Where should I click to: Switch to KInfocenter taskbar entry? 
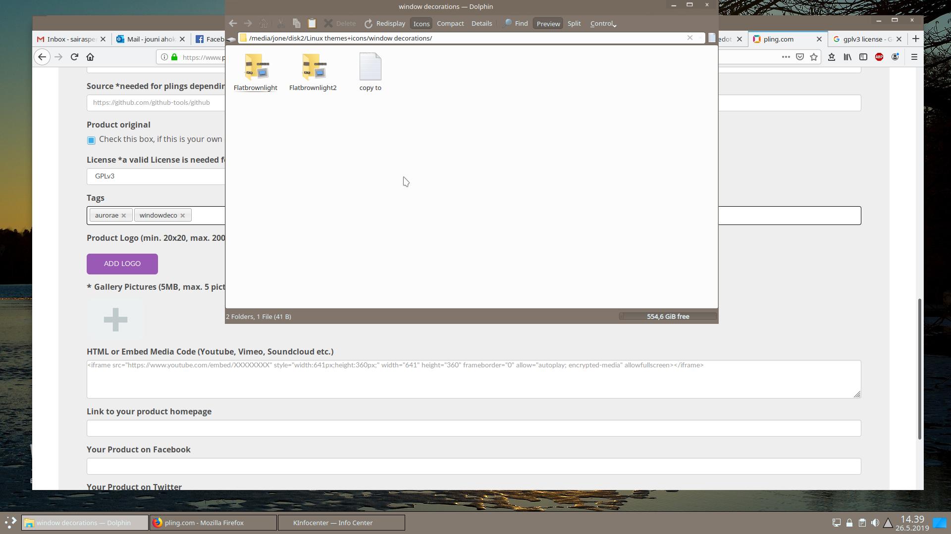click(x=341, y=523)
